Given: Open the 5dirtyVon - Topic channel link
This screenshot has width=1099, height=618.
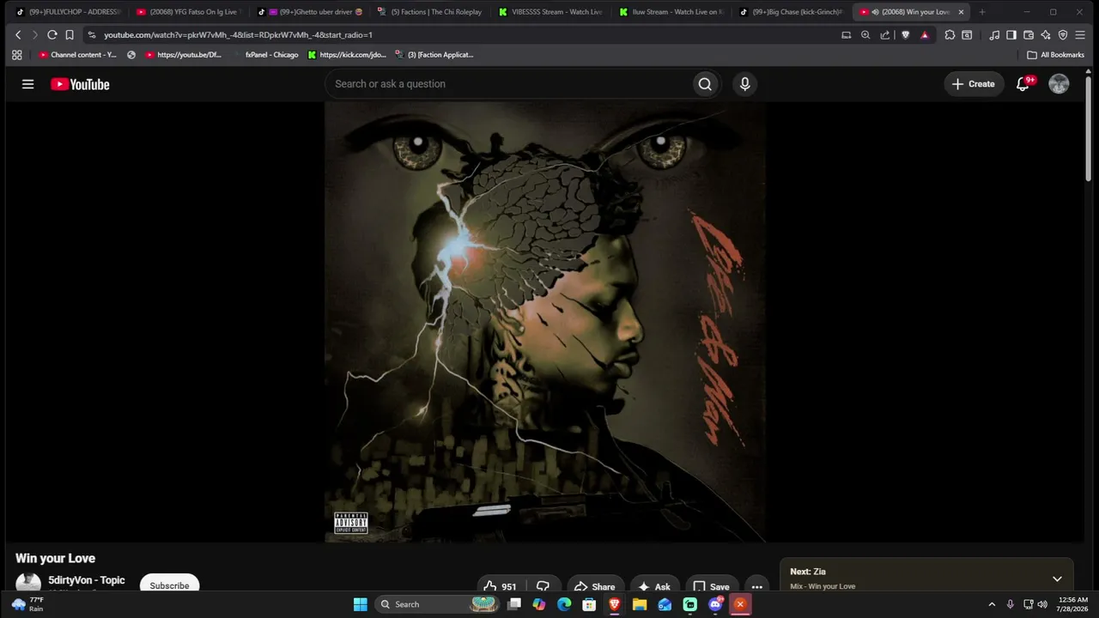Looking at the screenshot, I should click(87, 580).
